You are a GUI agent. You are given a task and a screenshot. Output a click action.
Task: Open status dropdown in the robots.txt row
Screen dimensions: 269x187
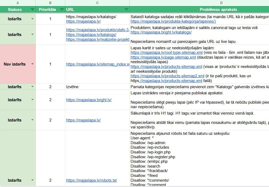(32, 180)
